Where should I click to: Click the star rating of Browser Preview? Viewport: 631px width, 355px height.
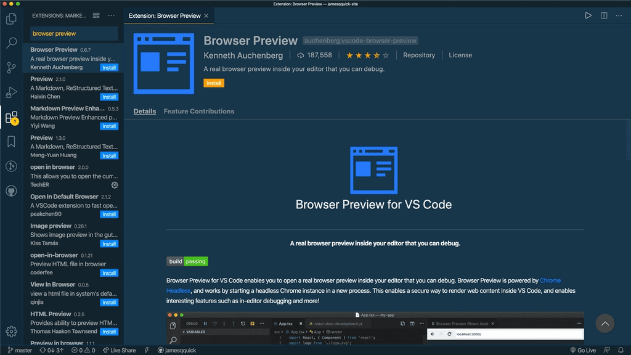[367, 55]
